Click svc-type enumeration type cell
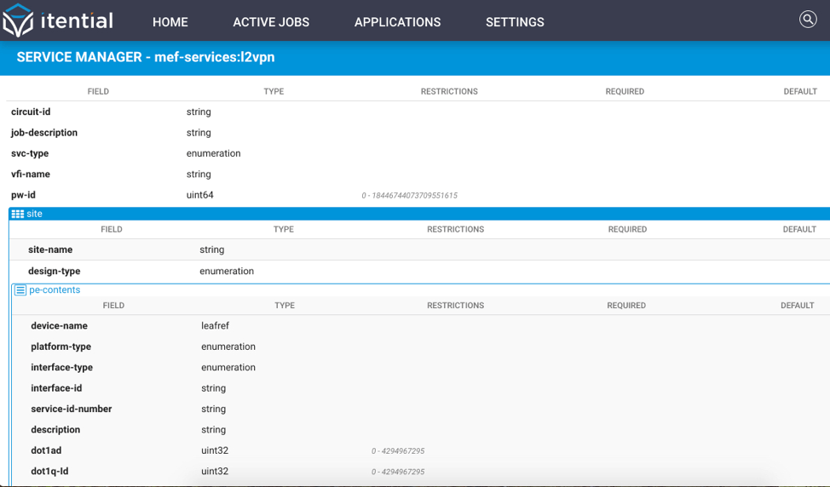Viewport: 830px width, 487px height. coord(213,153)
